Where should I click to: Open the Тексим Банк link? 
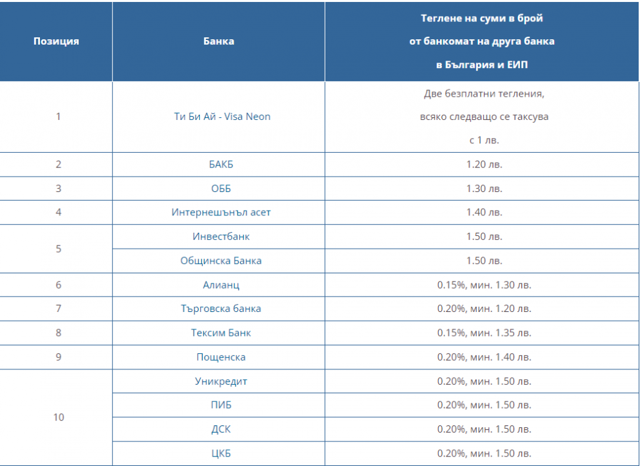click(221, 333)
